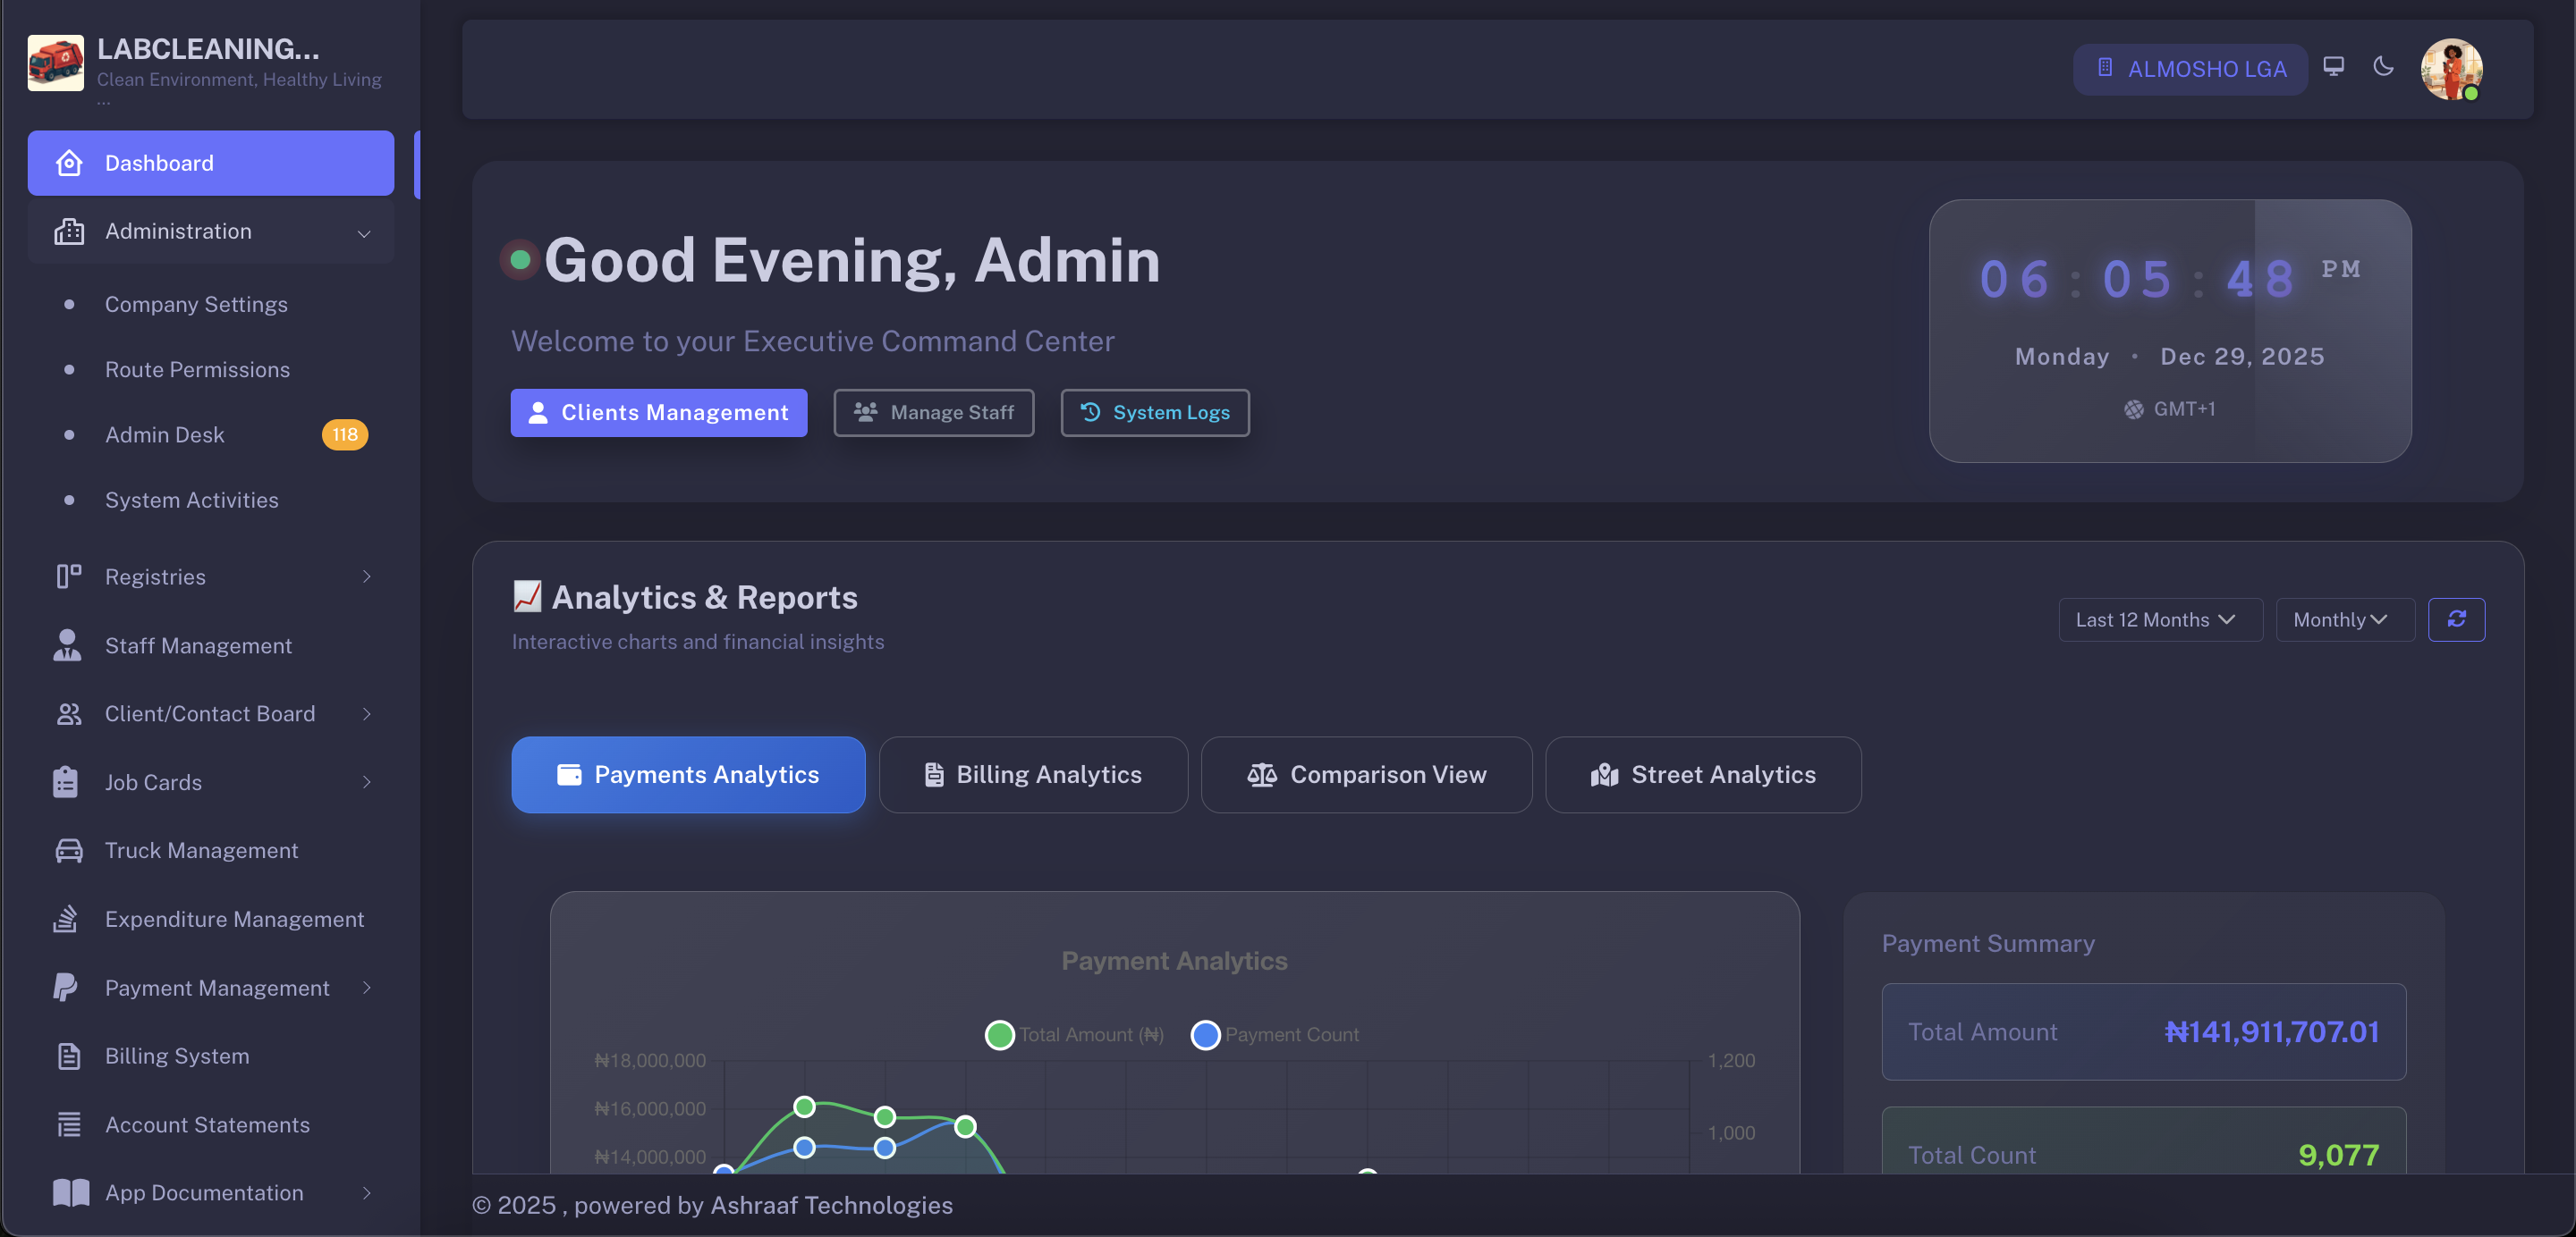Click the refresh analytics icon button
This screenshot has height=1237, width=2576.
(2456, 619)
